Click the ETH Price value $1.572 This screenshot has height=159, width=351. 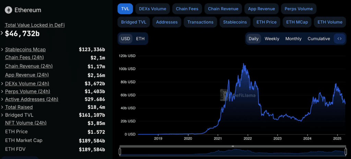point(96,132)
